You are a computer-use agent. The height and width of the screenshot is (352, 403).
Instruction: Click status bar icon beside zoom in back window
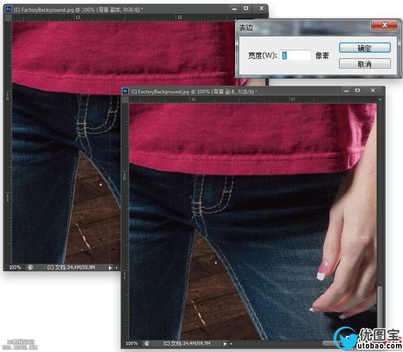click(x=30, y=267)
